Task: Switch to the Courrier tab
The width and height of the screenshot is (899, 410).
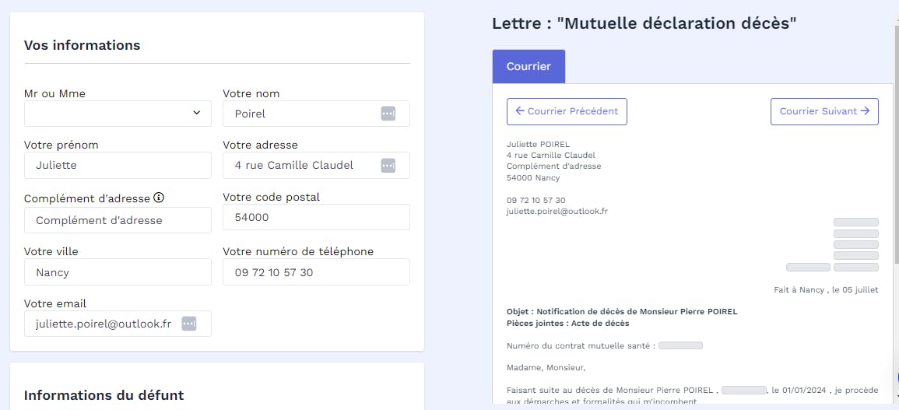Action: tap(529, 66)
